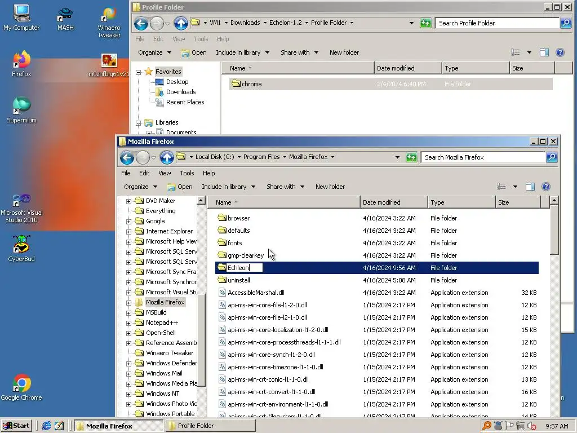Click the Start button
This screenshot has height=433, width=577.
16,426
